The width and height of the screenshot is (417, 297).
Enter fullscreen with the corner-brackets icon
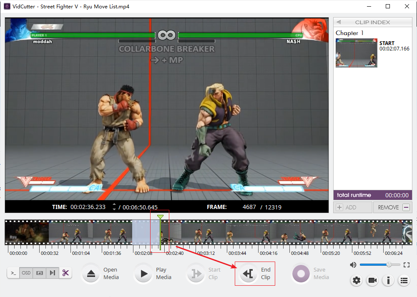[406, 265]
